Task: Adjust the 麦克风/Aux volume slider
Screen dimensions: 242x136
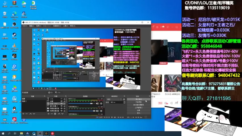Action: [x=82, y=104]
